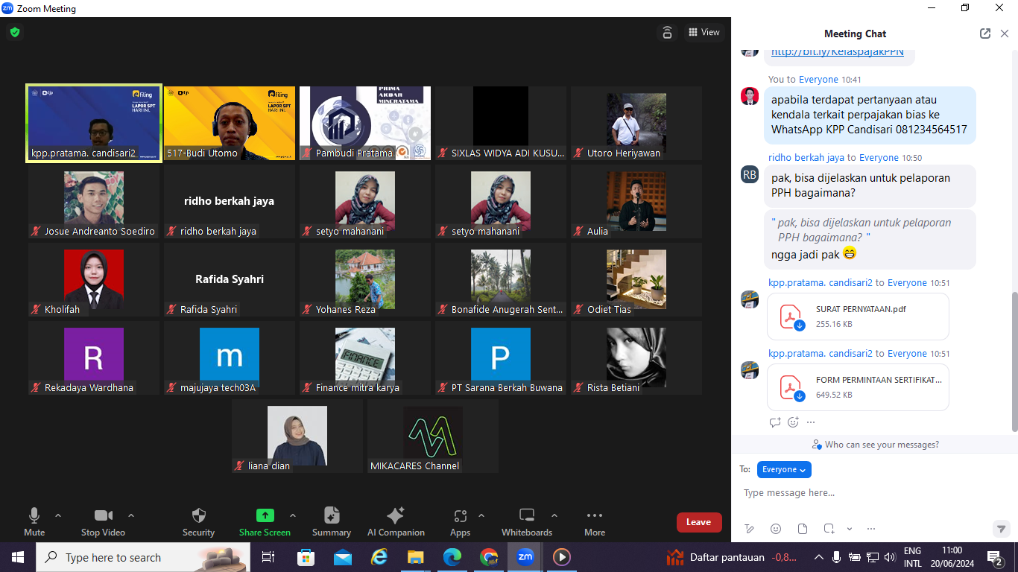Click the chat panel vertical scrollbar

[1014, 357]
